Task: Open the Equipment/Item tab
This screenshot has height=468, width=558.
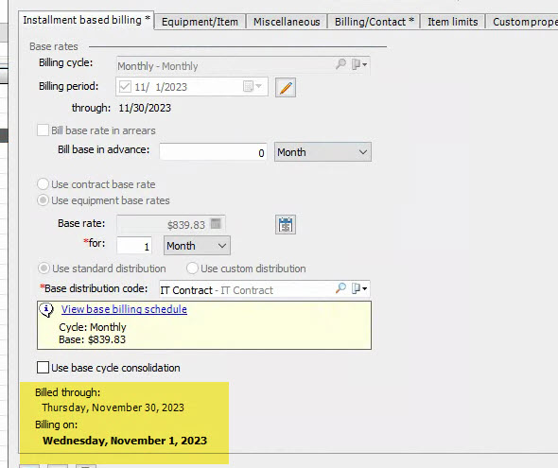Action: tap(200, 22)
